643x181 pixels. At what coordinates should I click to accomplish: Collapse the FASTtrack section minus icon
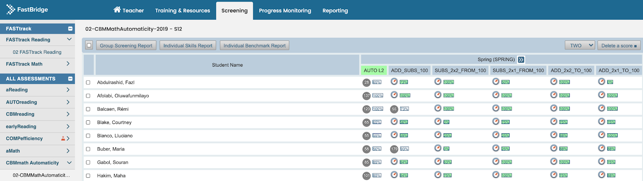pos(70,28)
